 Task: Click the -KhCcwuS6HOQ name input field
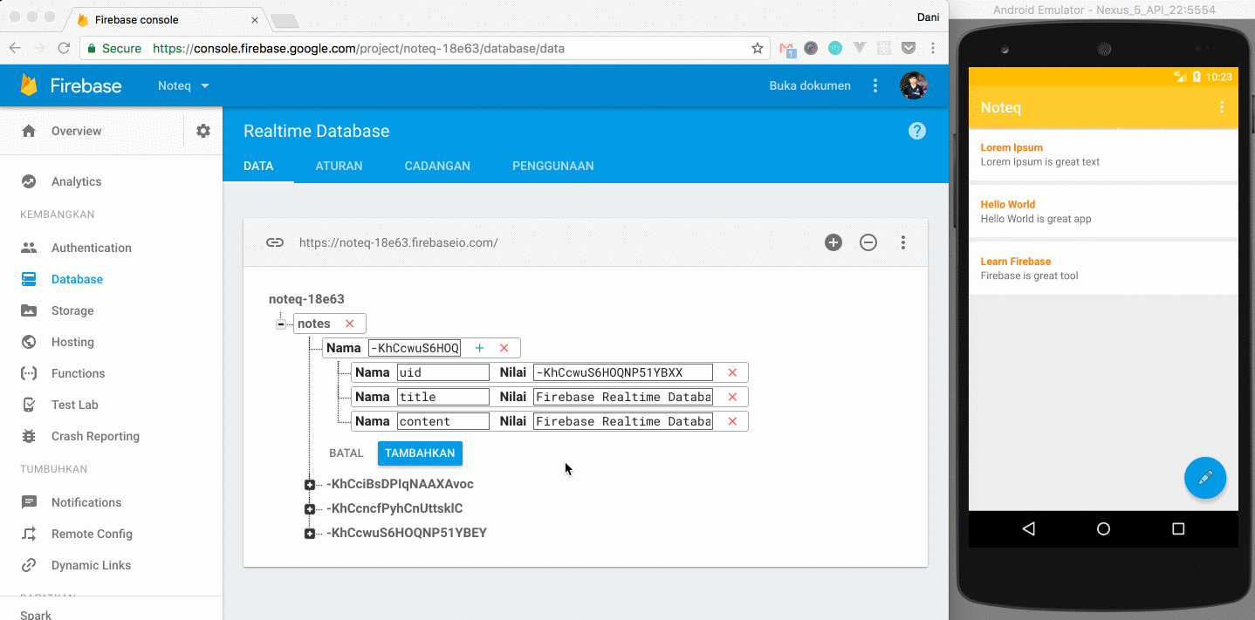415,348
